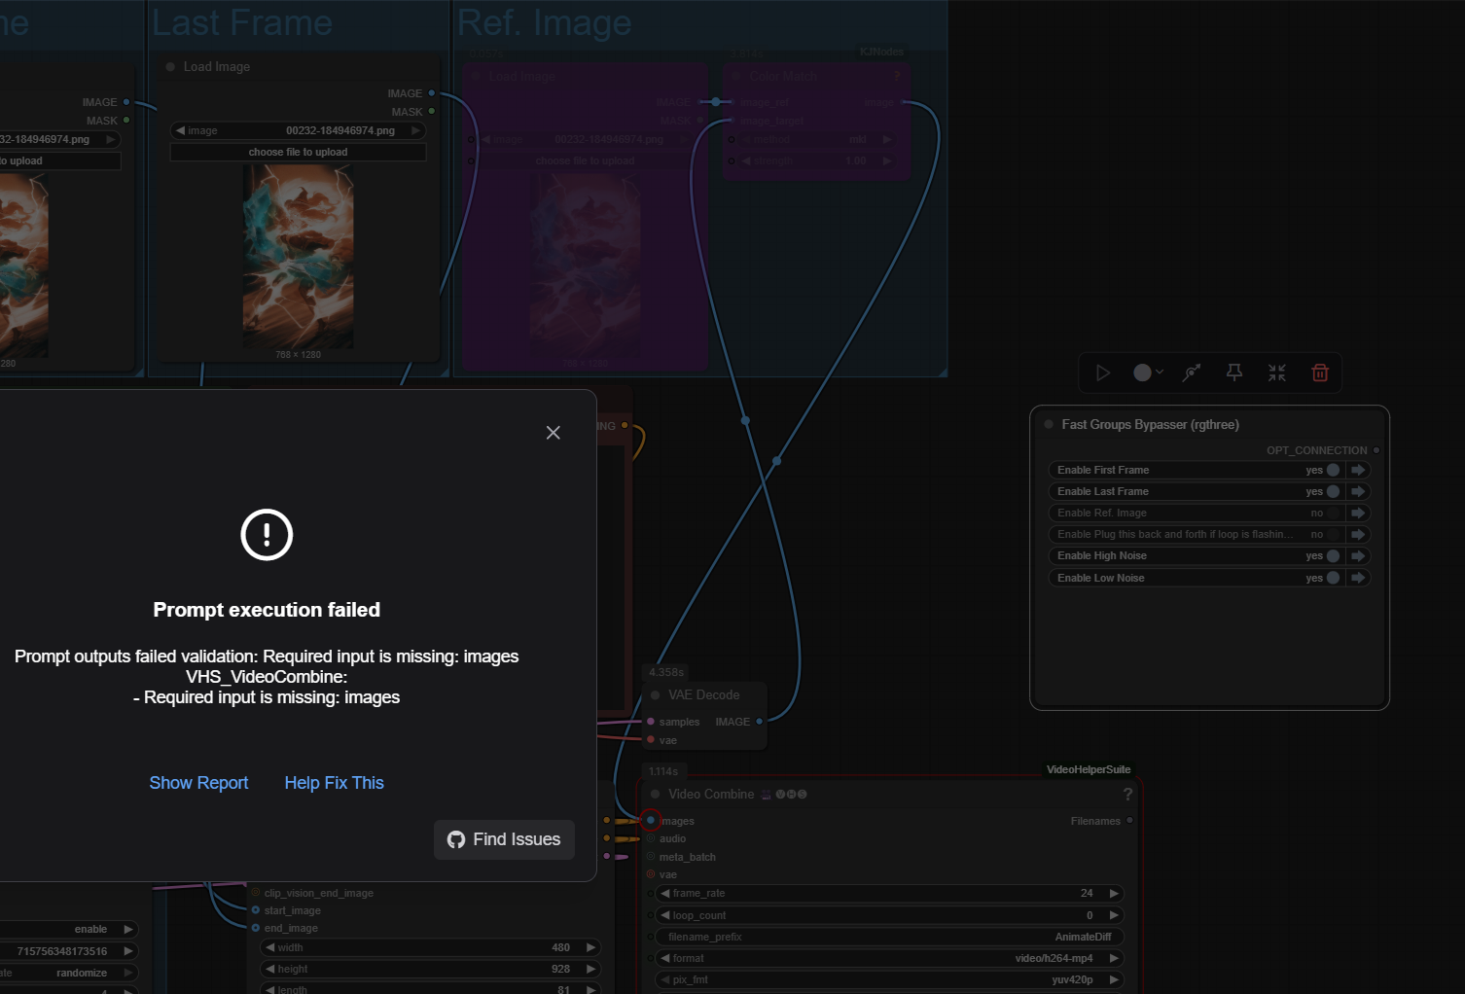The width and height of the screenshot is (1465, 994).
Task: Select next pix_fmt option arrow
Action: [1114, 979]
